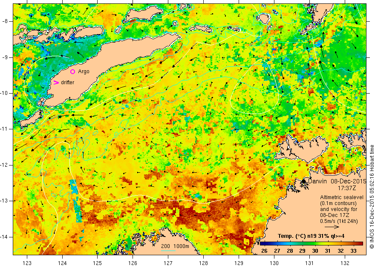Image resolution: width=375 pixels, height=268 pixels.
Task: Click the '126' longitude axis label
Action: coord(133,263)
